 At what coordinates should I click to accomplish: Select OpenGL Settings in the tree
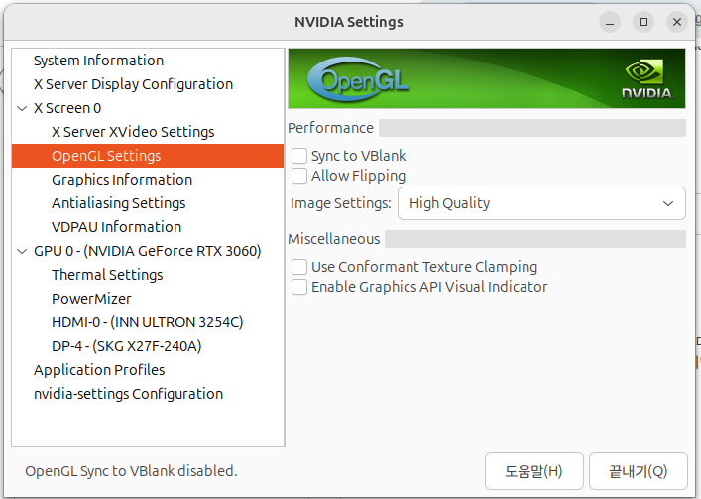click(148, 156)
